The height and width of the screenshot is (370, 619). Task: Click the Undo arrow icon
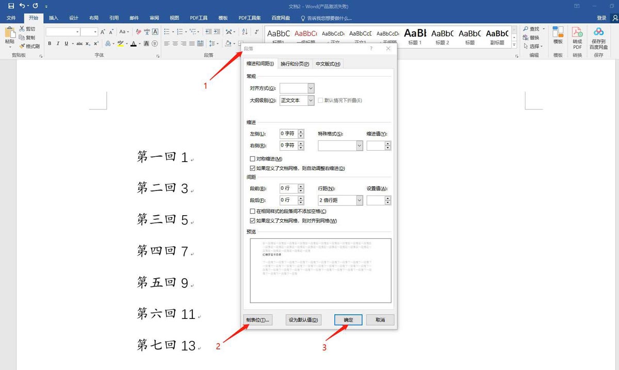[x=22, y=6]
